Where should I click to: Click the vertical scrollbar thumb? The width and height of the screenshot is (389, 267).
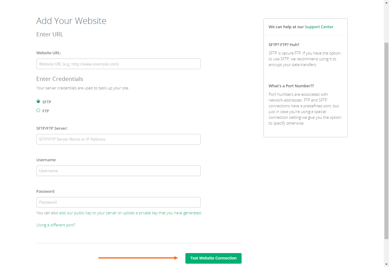[x=386, y=139]
